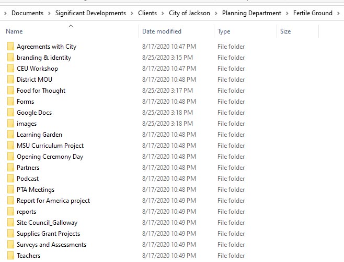Go to Clients in the address bar
Image resolution: width=344 pixels, height=262 pixels.
tap(147, 13)
